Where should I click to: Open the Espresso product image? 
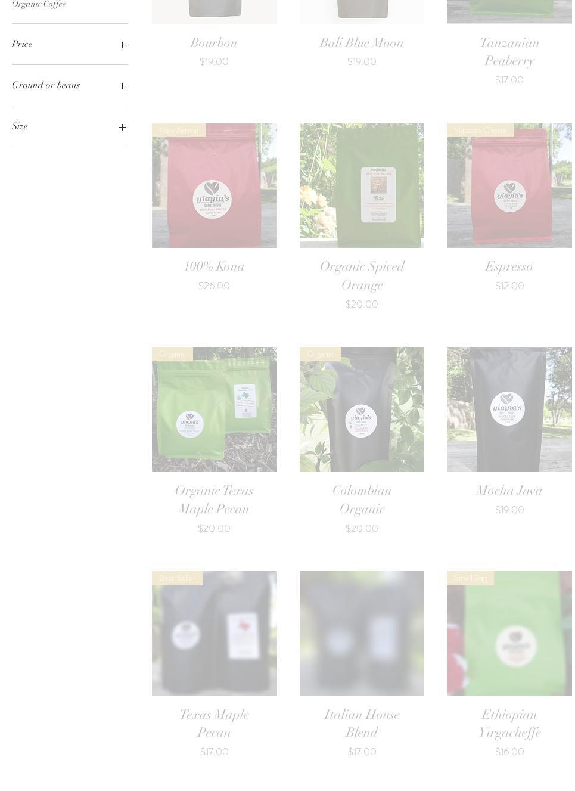(509, 185)
